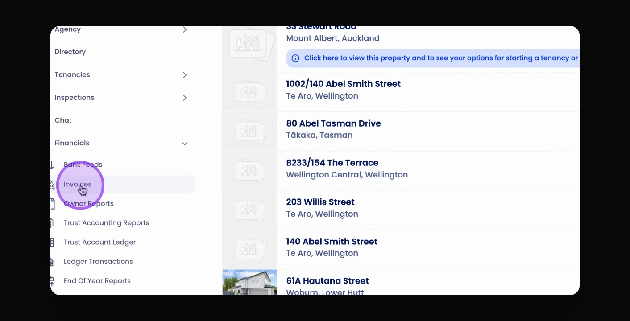Open property 1002/140 Abel Smith Street
Viewport: 630px width, 321px height.
pyautogui.click(x=343, y=84)
